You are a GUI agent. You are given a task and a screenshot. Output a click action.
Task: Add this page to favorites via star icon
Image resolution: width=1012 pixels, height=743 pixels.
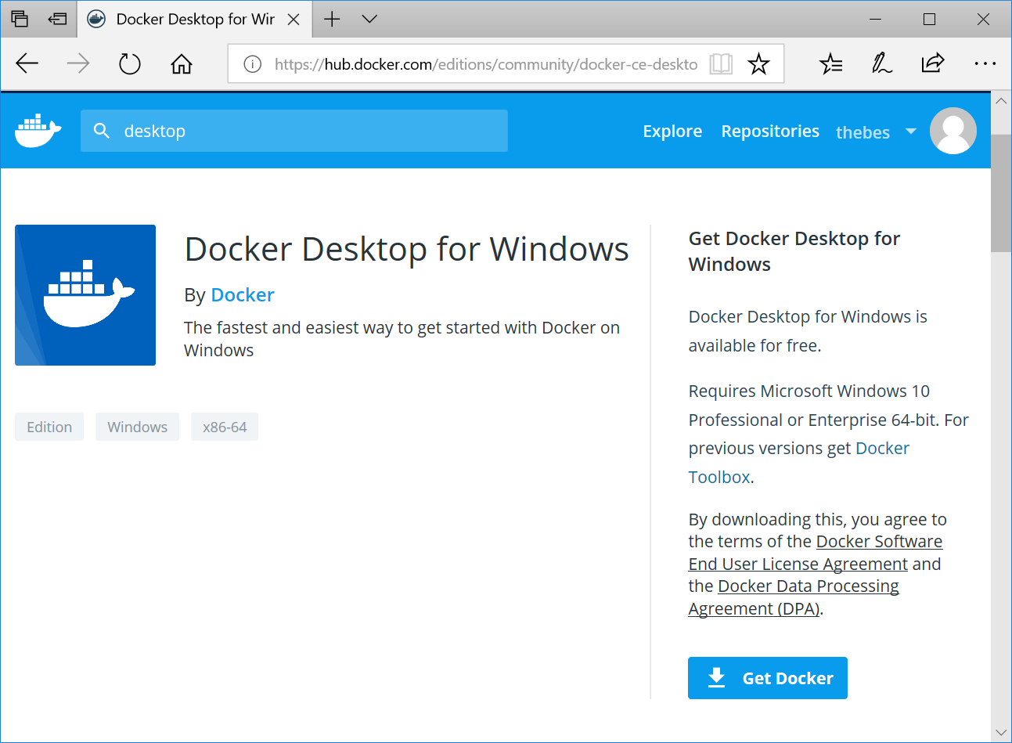[x=758, y=63]
